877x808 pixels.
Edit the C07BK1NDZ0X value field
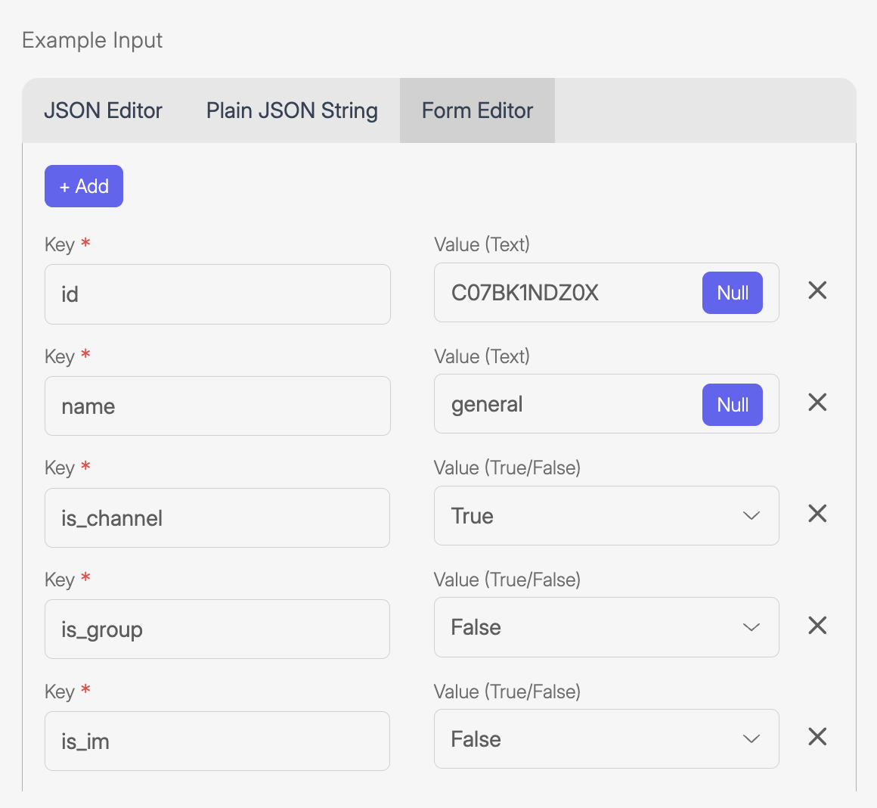point(567,293)
